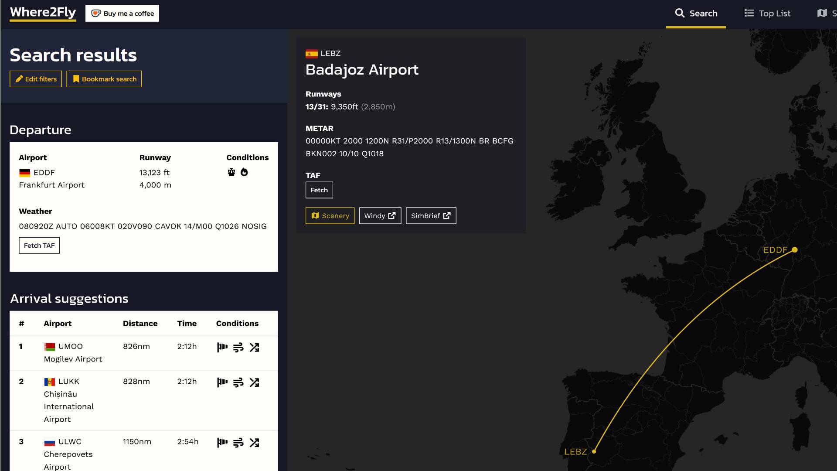Click the EDDF marker on the map

tap(795, 250)
